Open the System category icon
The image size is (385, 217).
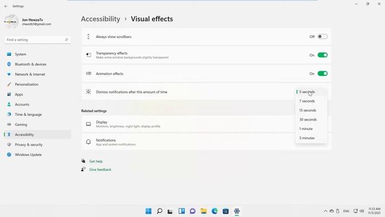tap(9, 54)
